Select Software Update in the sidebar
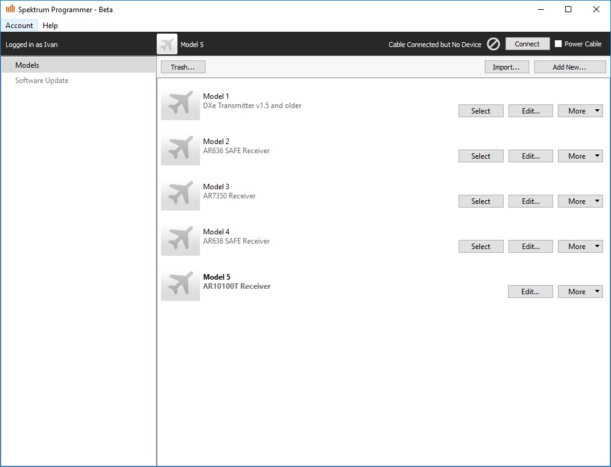The height and width of the screenshot is (467, 611). (x=41, y=81)
